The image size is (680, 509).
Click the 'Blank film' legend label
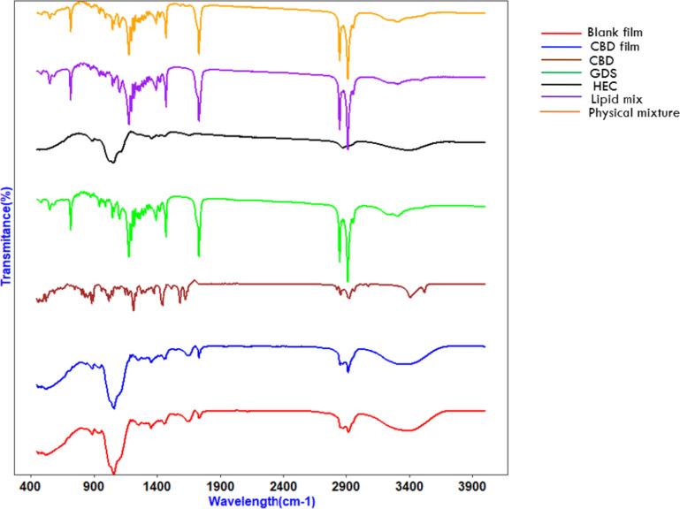pyautogui.click(x=615, y=33)
